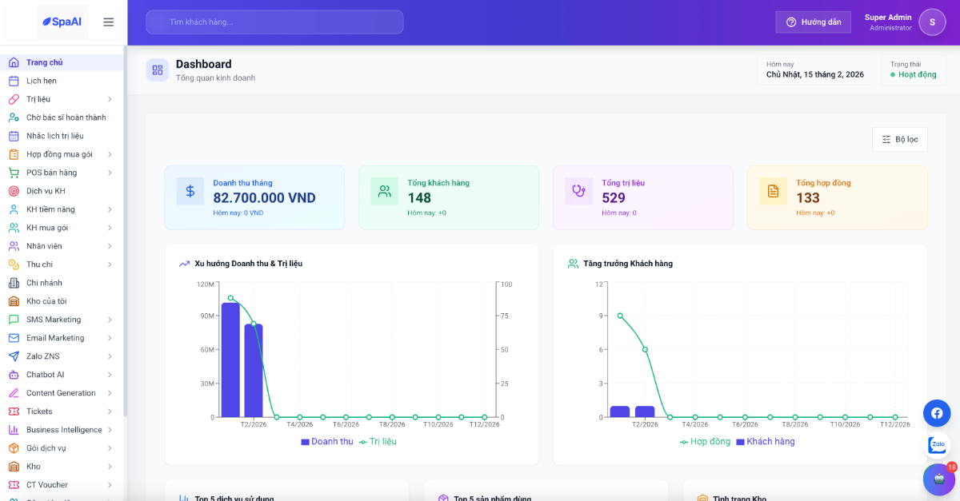Viewport: 960px width, 501px height.
Task: Open the Zalo chat icon
Action: 937,445
